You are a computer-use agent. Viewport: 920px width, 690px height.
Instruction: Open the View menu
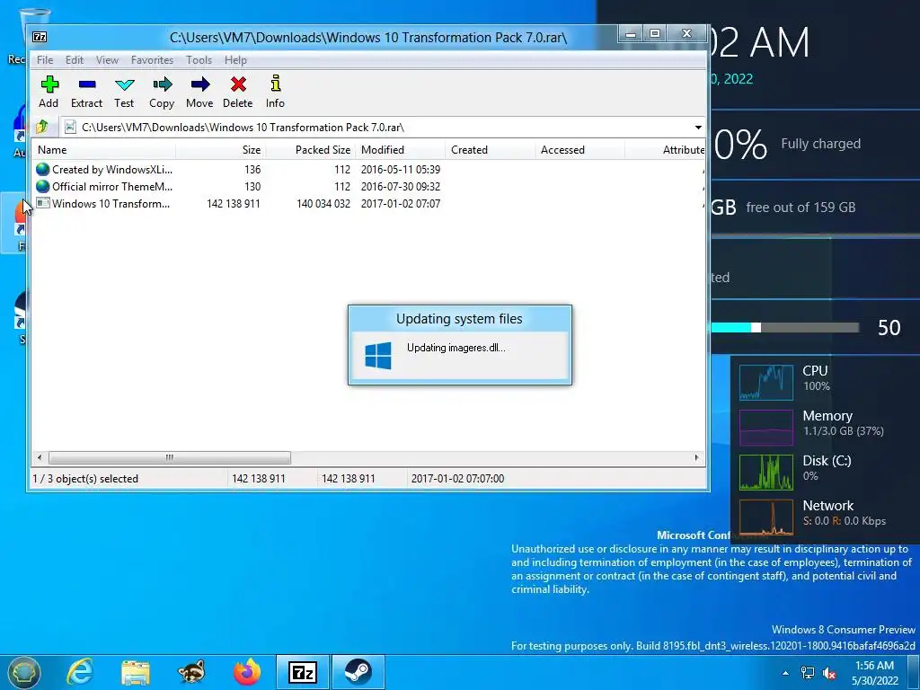pos(108,60)
